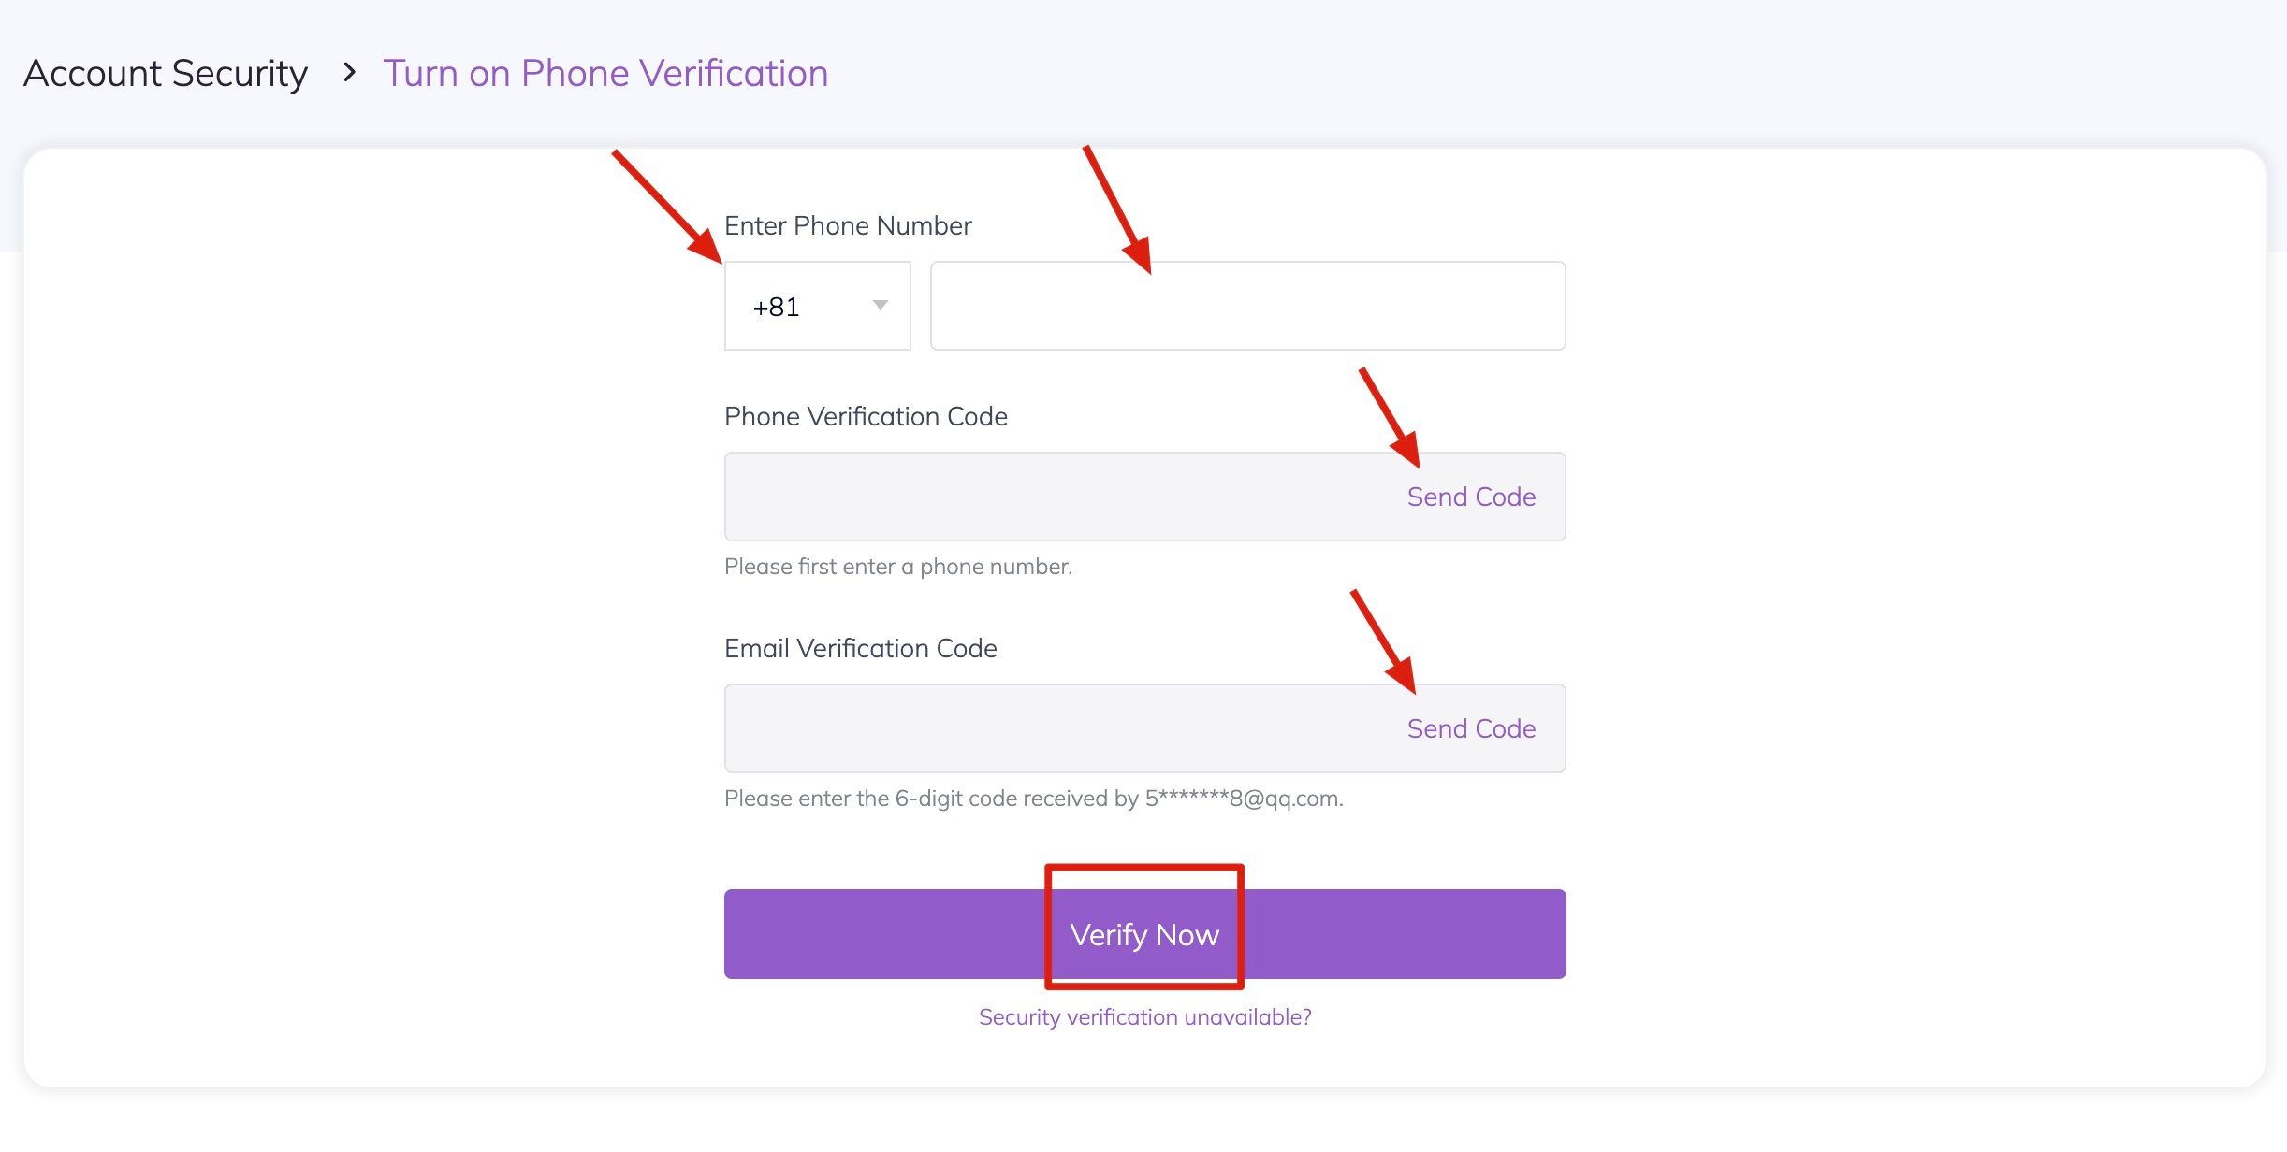
Task: Open Security verification unavailable? link
Action: coord(1144,1017)
